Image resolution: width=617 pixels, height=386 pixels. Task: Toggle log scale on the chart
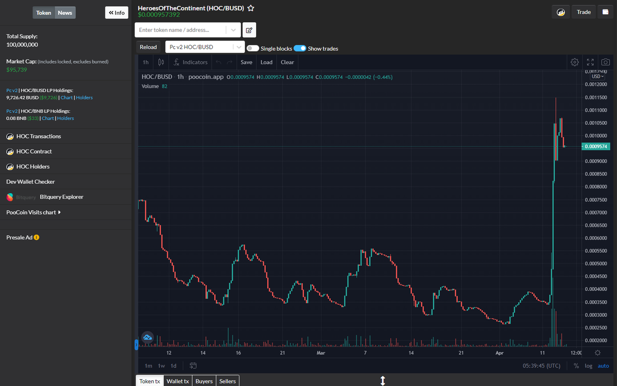589,366
